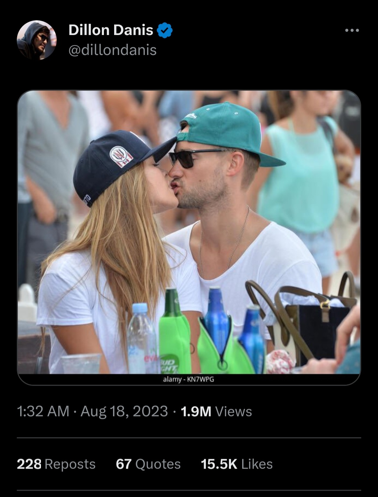Open the three-dot more options menu

pyautogui.click(x=352, y=30)
